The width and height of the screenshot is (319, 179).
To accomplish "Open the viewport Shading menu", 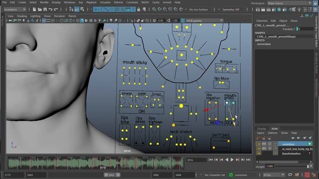I will 22,16.
